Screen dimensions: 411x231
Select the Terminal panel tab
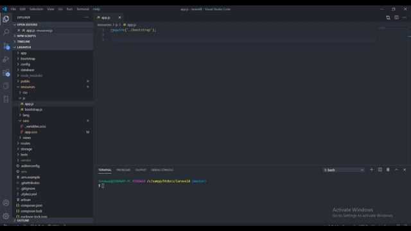click(x=105, y=170)
